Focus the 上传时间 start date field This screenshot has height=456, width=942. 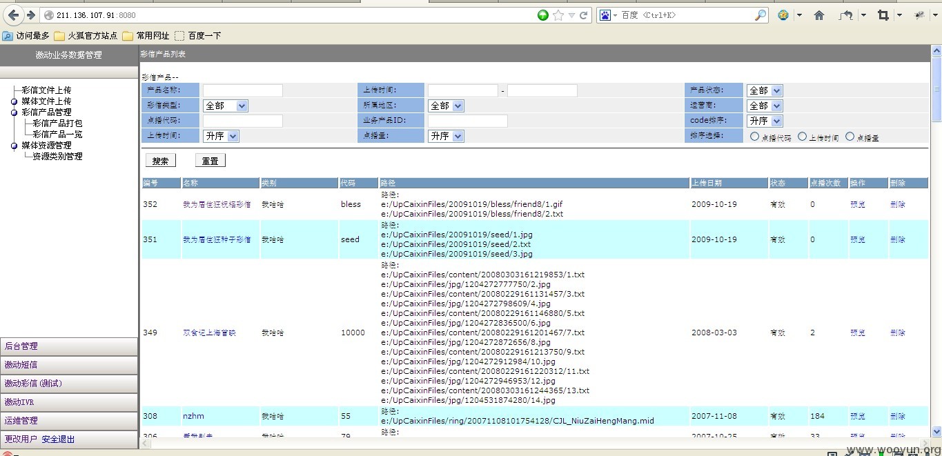coord(463,90)
